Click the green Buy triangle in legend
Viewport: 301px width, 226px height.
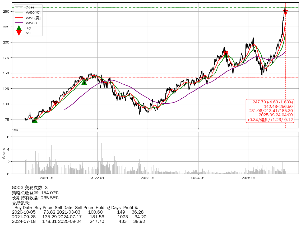[19, 28]
